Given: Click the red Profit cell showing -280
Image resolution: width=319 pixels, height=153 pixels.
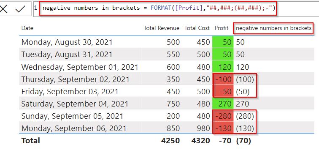Looking at the screenshot, I should [x=223, y=116].
